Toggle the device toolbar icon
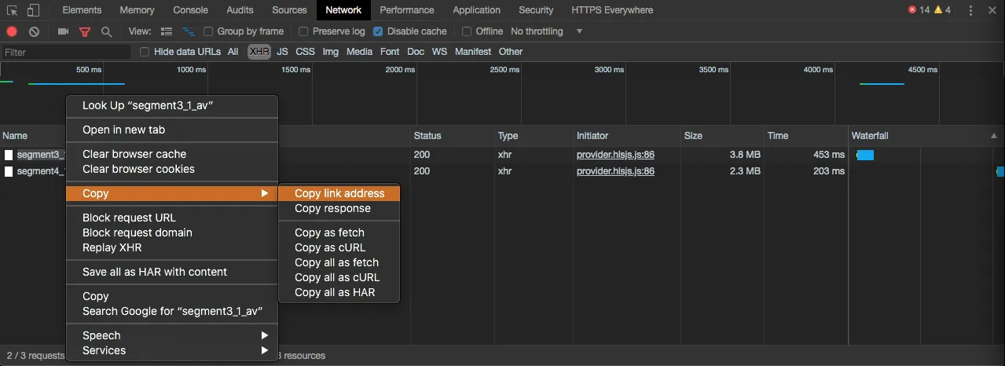 pos(33,10)
